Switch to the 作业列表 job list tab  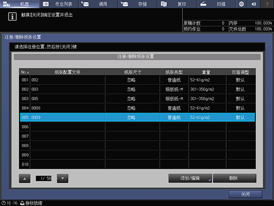coord(59,4)
